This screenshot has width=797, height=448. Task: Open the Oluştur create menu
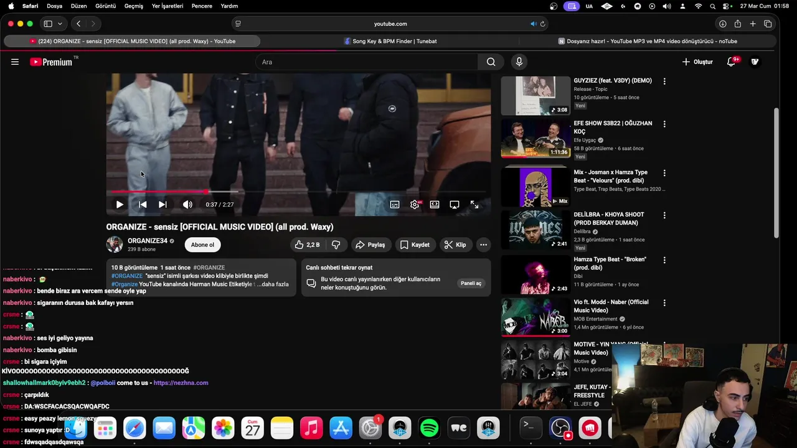point(697,62)
